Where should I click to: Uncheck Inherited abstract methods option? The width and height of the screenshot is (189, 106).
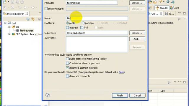click(67, 68)
